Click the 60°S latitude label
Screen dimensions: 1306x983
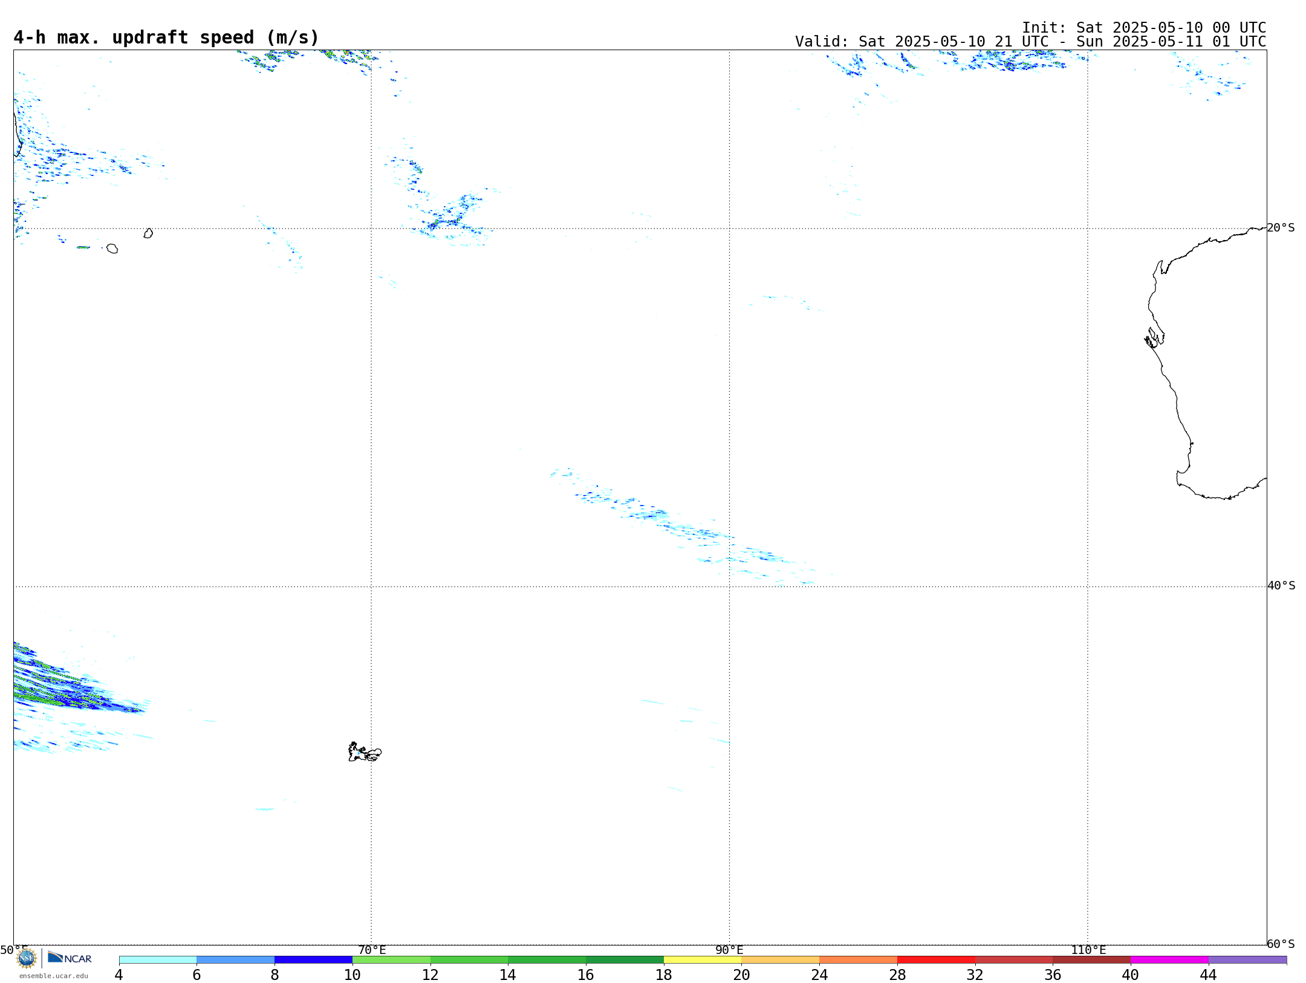click(1281, 944)
